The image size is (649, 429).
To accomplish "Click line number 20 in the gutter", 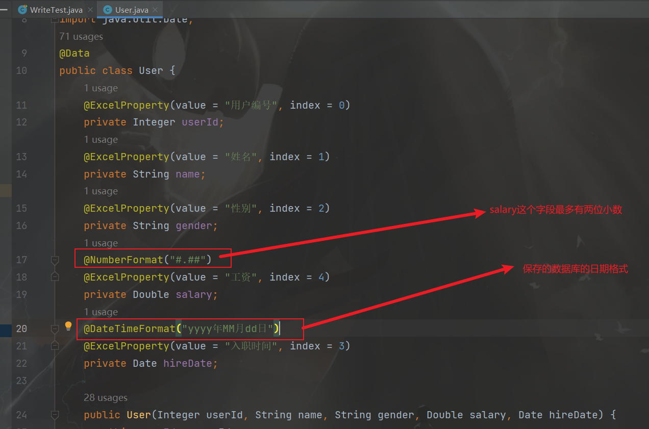I will (x=21, y=329).
